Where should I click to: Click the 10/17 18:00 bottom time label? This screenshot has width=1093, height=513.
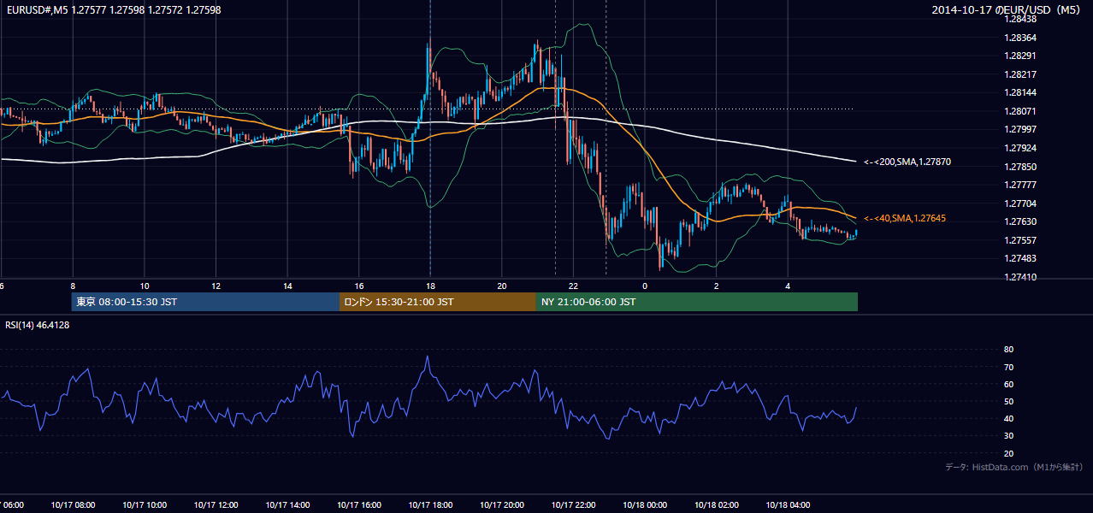[x=430, y=505]
